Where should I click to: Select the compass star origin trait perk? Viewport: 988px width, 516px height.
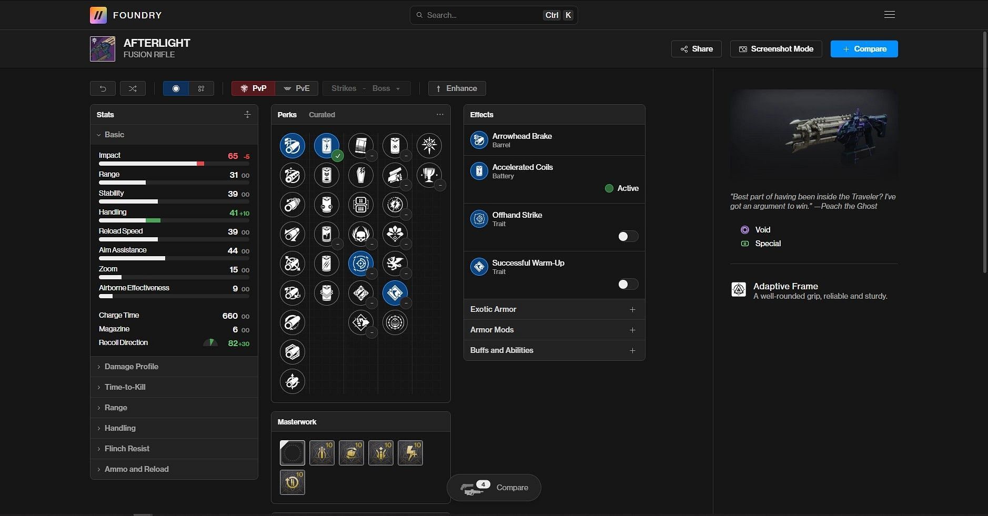click(429, 146)
